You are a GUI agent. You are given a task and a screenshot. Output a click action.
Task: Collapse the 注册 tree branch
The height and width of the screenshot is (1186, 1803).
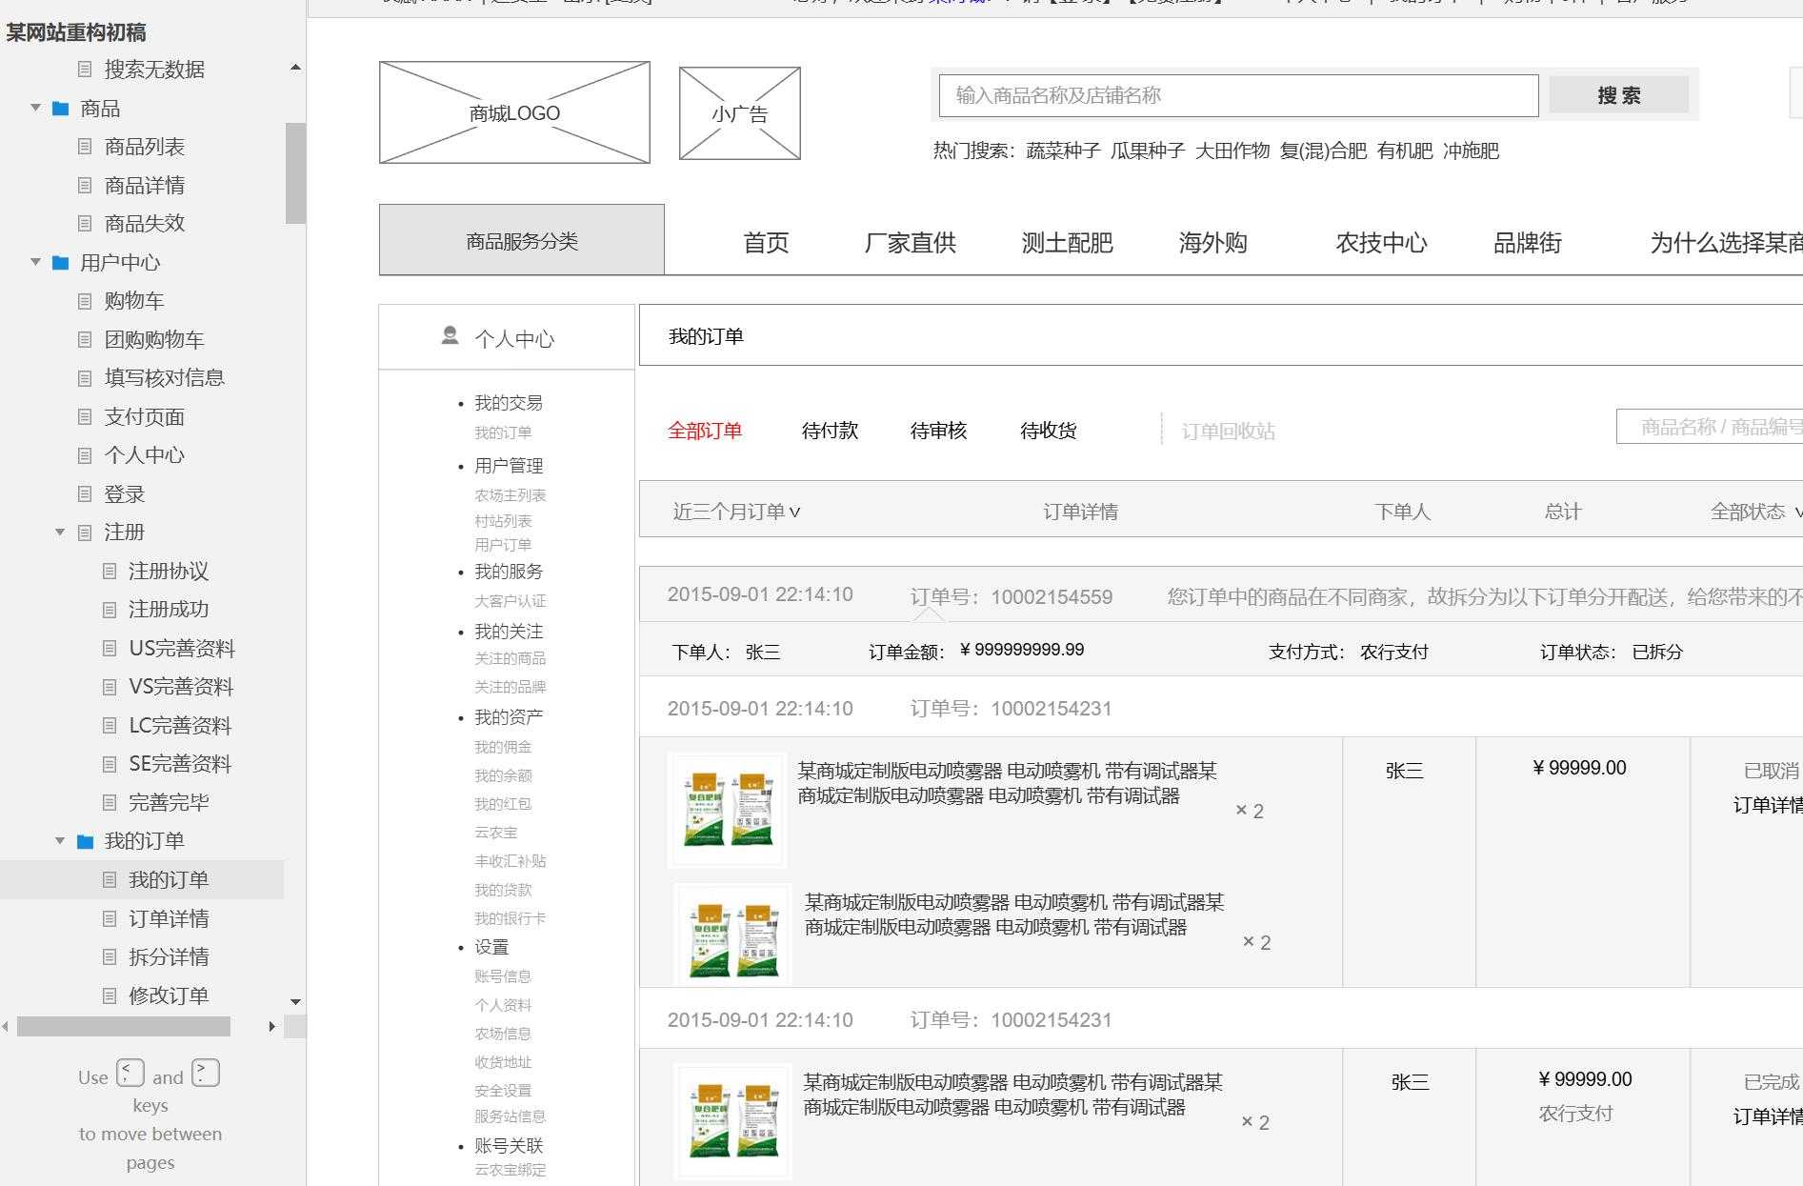pos(59,532)
